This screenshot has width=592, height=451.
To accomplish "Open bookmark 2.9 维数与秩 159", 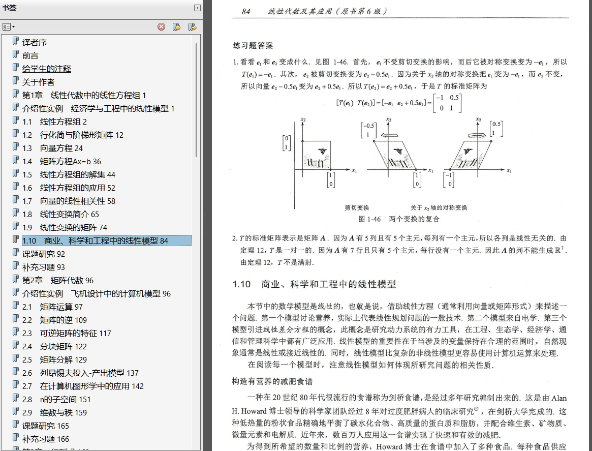I will [x=54, y=412].
